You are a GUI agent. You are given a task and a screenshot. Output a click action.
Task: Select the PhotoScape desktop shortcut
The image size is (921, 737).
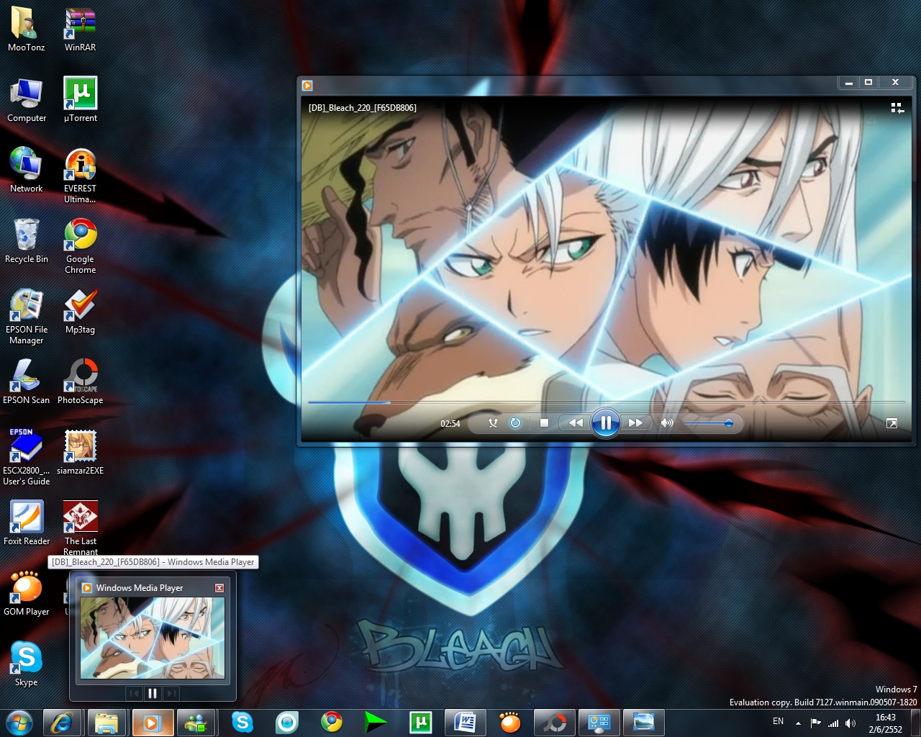click(x=81, y=383)
